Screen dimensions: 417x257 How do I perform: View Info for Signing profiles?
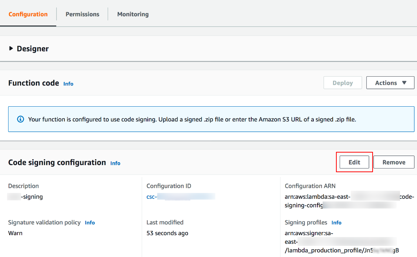coord(336,222)
